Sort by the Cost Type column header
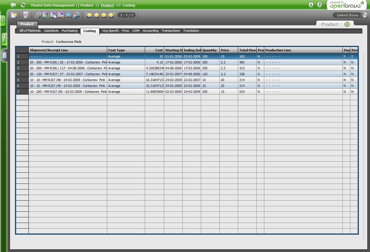This screenshot has height=252, width=370. pyautogui.click(x=126, y=50)
